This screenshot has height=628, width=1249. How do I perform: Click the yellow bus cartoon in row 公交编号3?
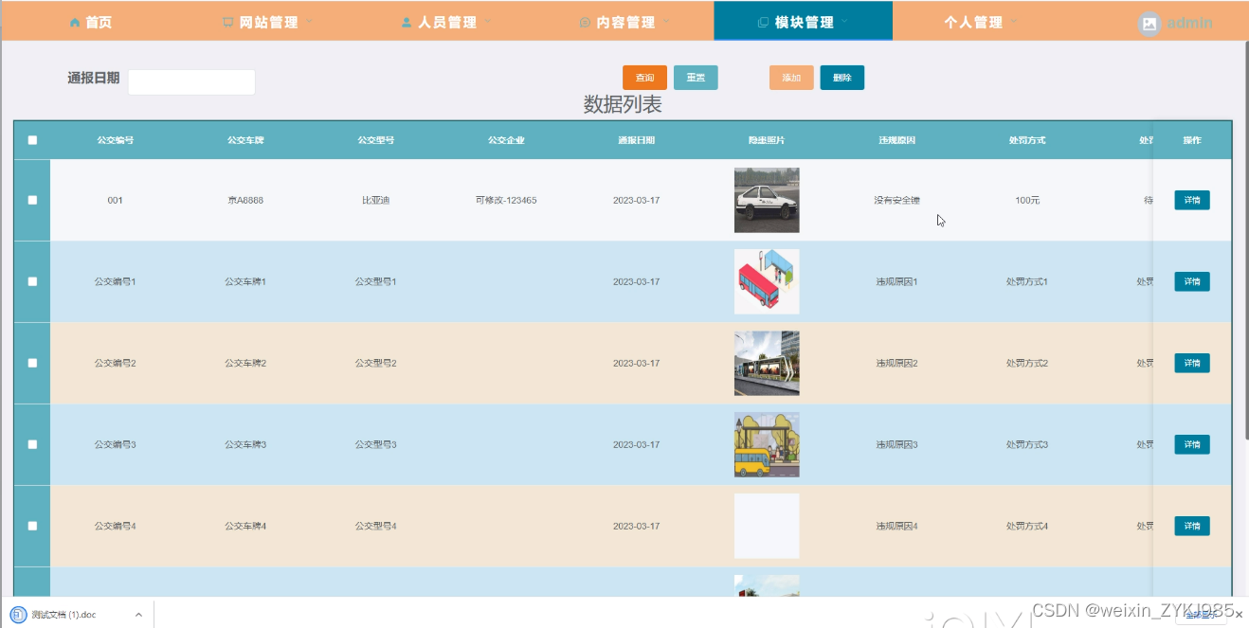(x=767, y=444)
